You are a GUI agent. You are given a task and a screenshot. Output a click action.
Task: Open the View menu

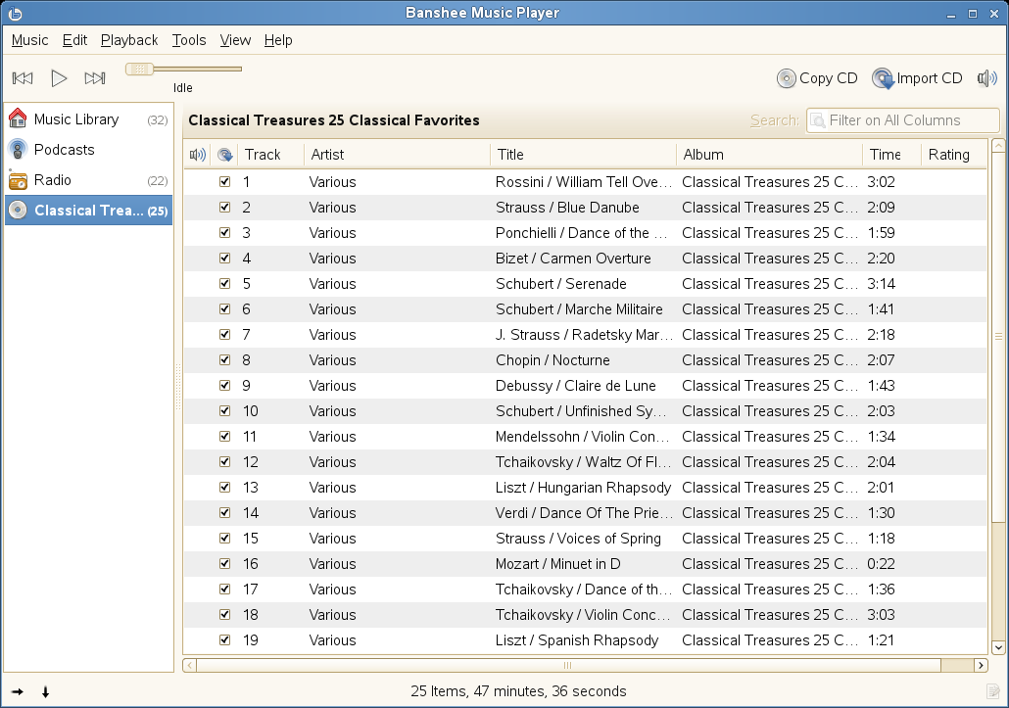click(x=235, y=40)
